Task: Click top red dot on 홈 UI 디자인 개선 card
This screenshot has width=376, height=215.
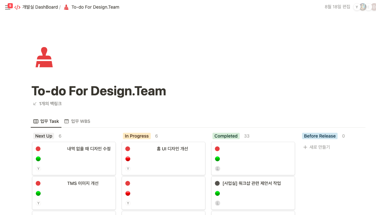Action: [x=128, y=149]
